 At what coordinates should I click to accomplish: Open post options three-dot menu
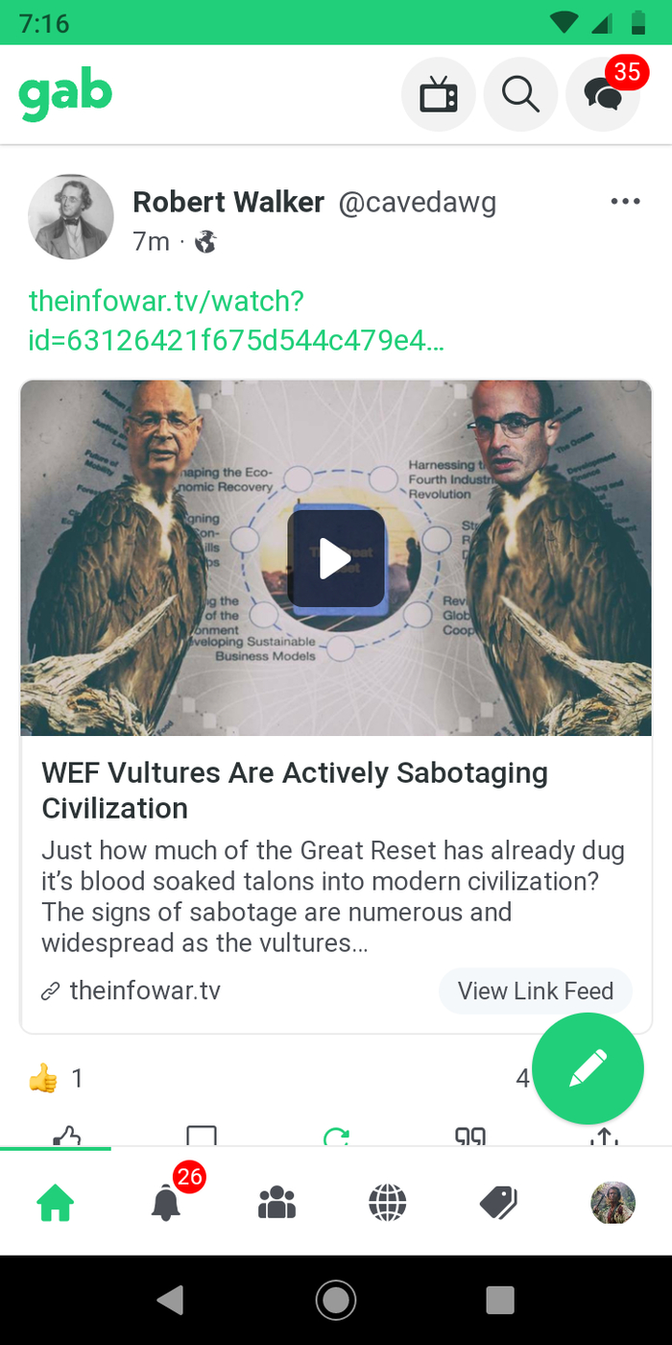(x=625, y=202)
